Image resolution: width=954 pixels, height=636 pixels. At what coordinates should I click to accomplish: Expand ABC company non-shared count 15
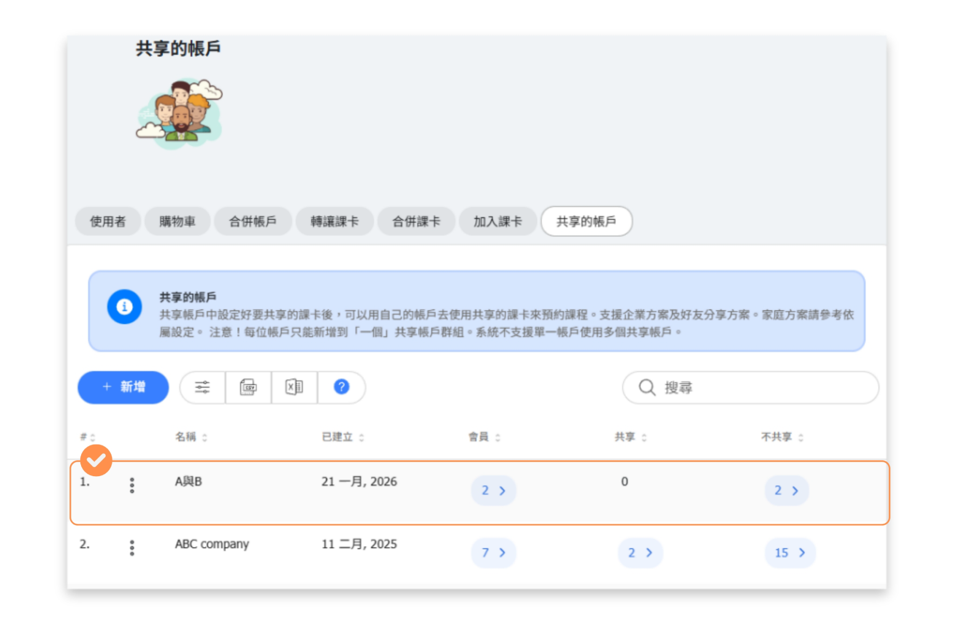790,553
